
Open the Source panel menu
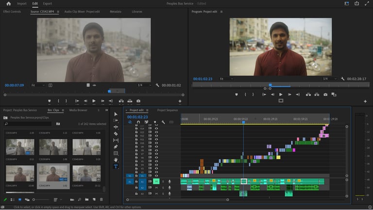point(58,12)
